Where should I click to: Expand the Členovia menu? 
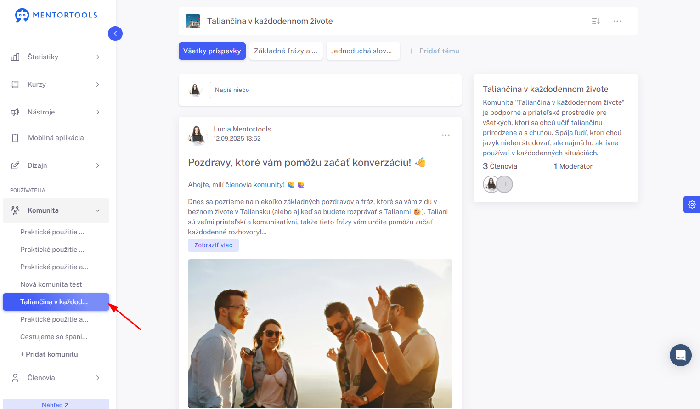point(56,378)
